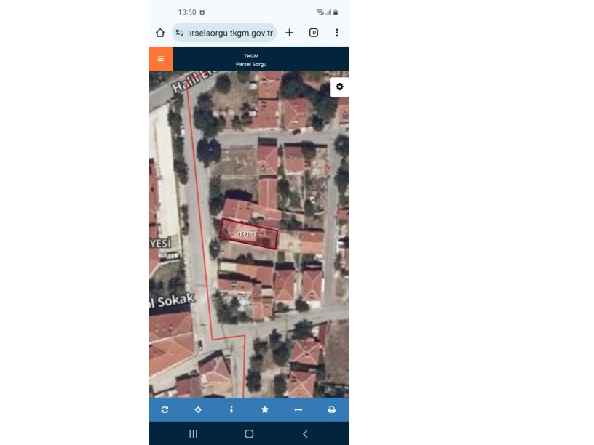The height and width of the screenshot is (445, 594).
Task: Open browser three-dot overflow menu
Action: click(x=337, y=33)
